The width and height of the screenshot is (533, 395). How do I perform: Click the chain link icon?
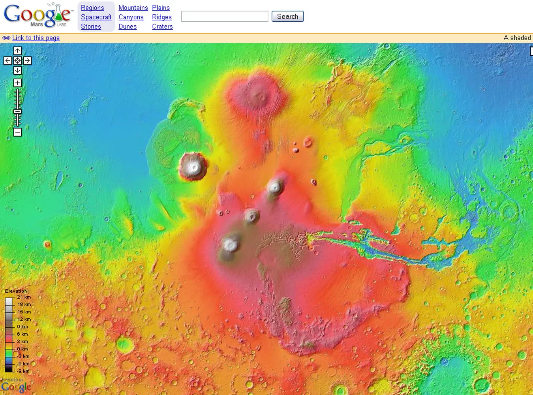tap(6, 38)
